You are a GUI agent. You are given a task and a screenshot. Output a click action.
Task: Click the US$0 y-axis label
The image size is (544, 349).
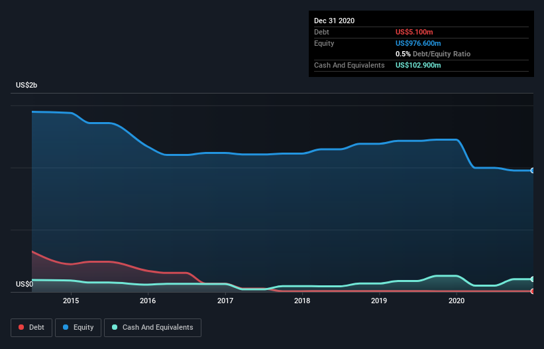(x=25, y=284)
